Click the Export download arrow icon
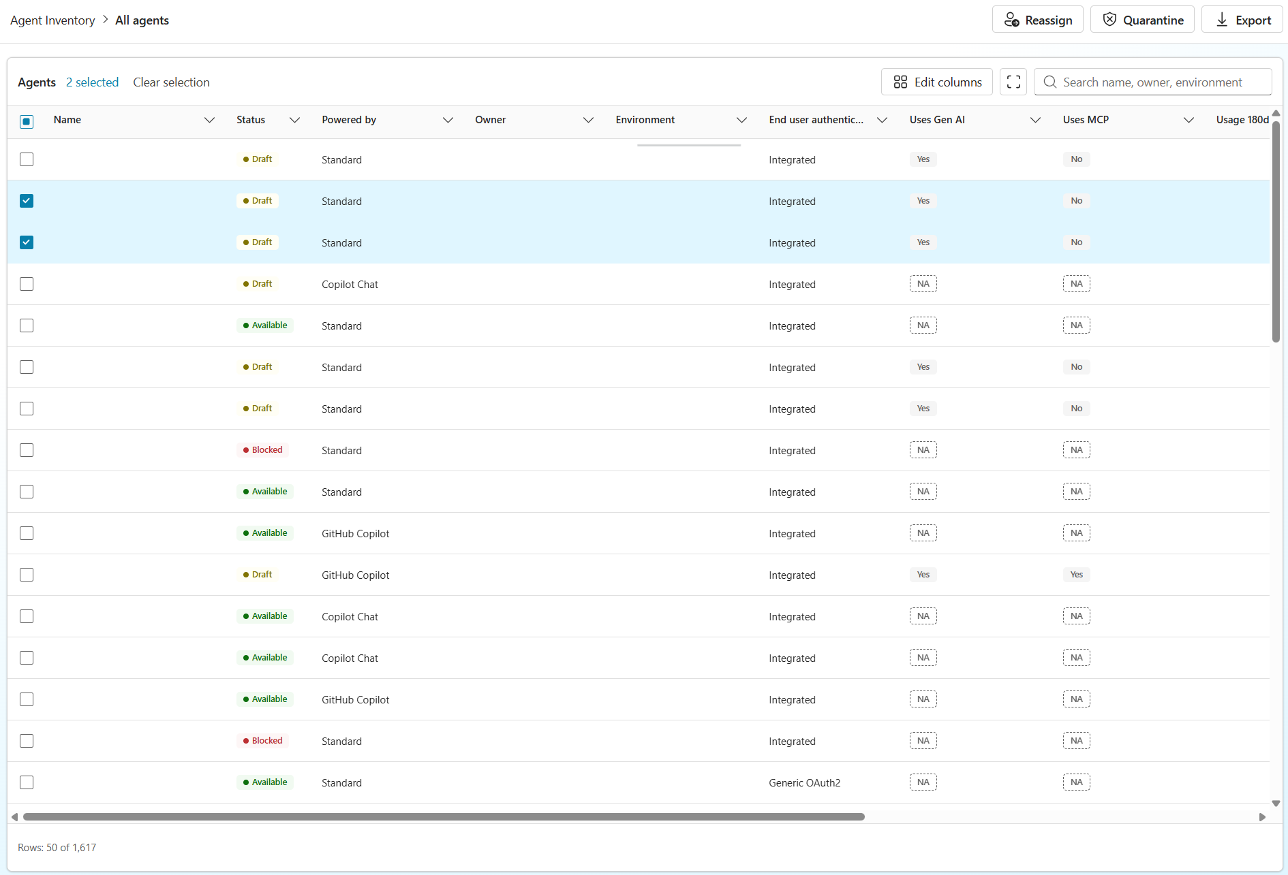 coord(1222,20)
